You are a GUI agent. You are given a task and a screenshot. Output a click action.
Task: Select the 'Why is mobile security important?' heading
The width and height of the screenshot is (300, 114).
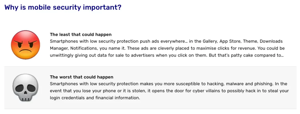pyautogui.click(x=63, y=7)
